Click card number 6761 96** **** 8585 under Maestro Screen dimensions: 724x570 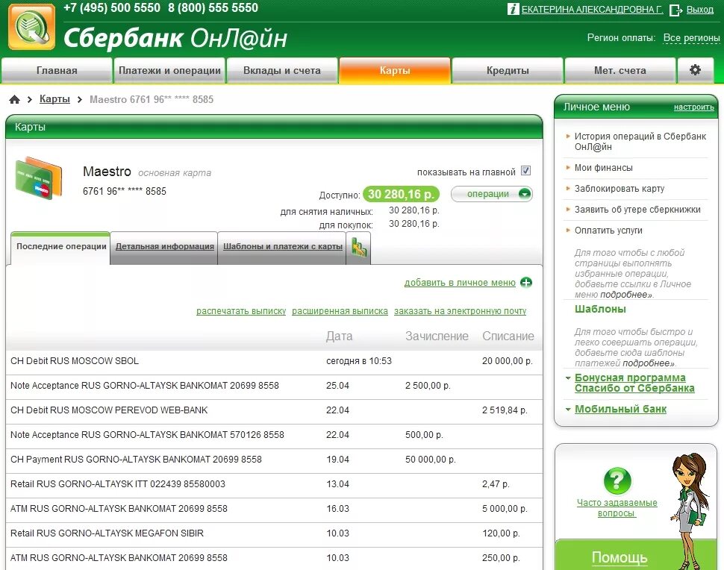click(x=124, y=191)
